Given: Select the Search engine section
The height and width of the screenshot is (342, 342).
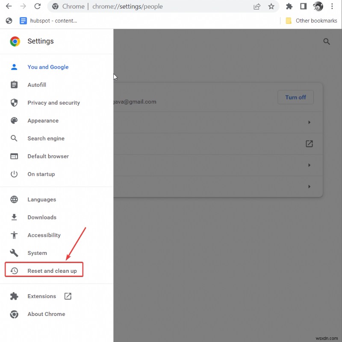Looking at the screenshot, I should click(x=46, y=138).
